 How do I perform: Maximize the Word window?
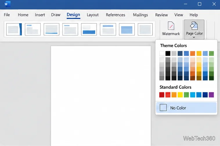[x=199, y=4]
